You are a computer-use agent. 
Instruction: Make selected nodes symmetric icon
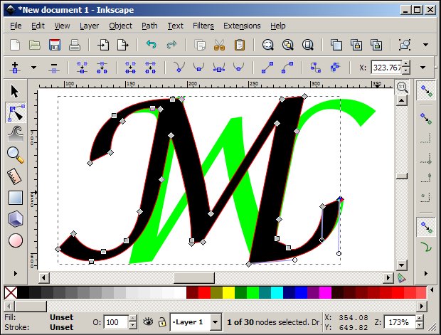tap(219, 68)
